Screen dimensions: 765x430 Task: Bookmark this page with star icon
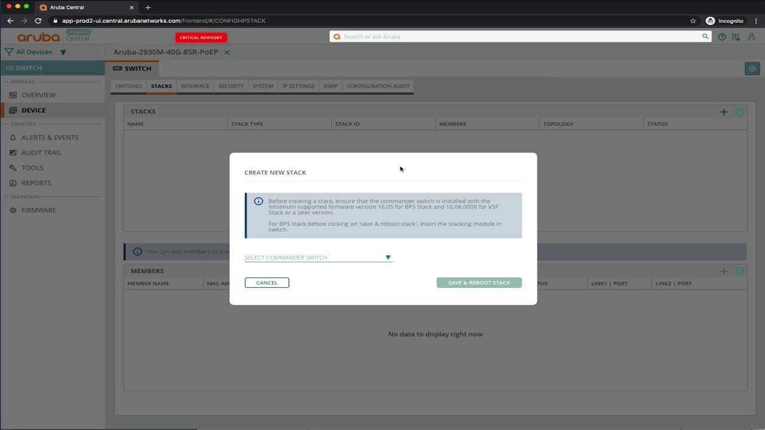[x=693, y=21]
